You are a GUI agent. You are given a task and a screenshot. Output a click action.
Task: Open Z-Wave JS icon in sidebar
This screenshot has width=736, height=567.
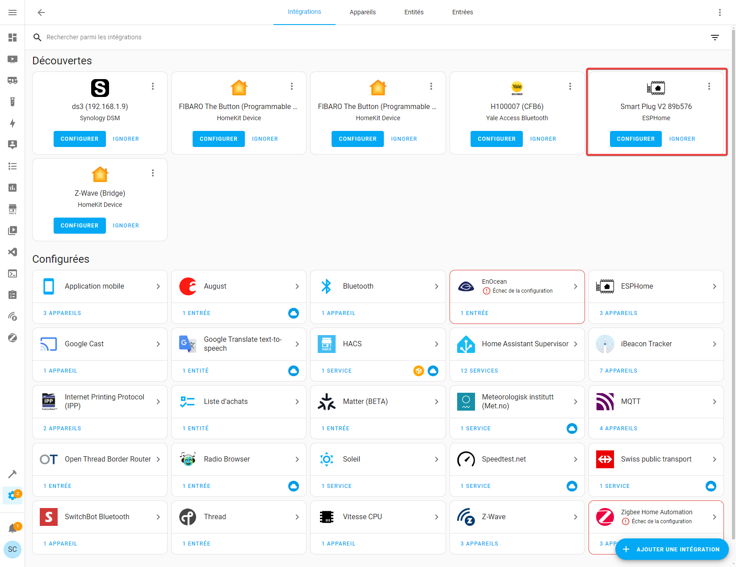tap(13, 316)
